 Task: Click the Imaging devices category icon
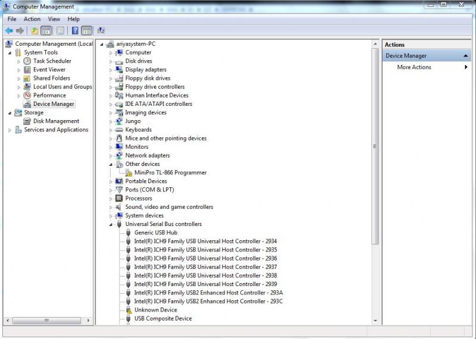point(119,112)
